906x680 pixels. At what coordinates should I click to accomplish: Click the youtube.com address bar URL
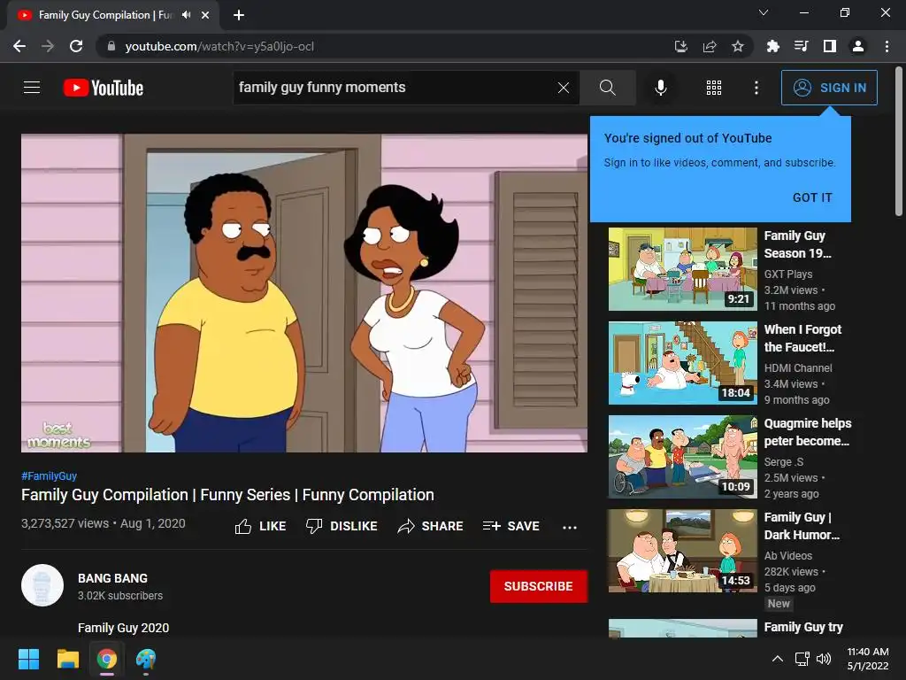click(219, 46)
